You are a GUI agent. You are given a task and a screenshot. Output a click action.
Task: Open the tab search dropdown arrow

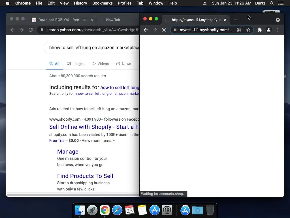(x=278, y=20)
